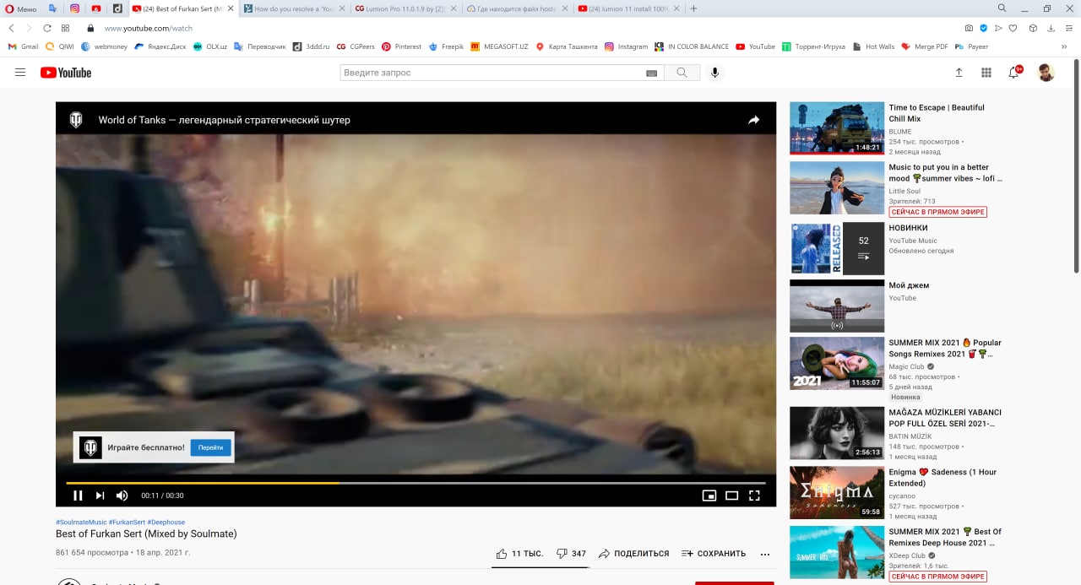1081x585 pixels.
Task: Switch to 'How do you resolve' tab
Action: pos(293,8)
